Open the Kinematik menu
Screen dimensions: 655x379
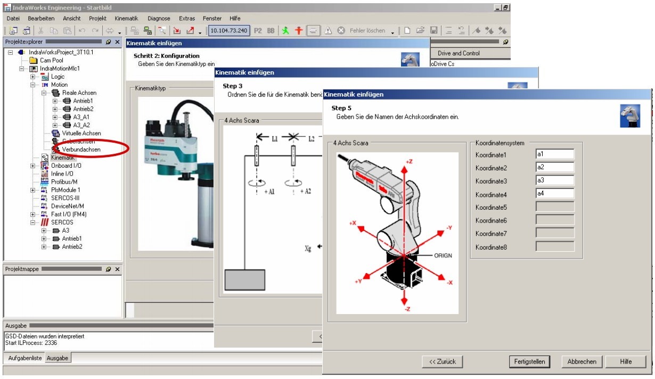coord(126,18)
